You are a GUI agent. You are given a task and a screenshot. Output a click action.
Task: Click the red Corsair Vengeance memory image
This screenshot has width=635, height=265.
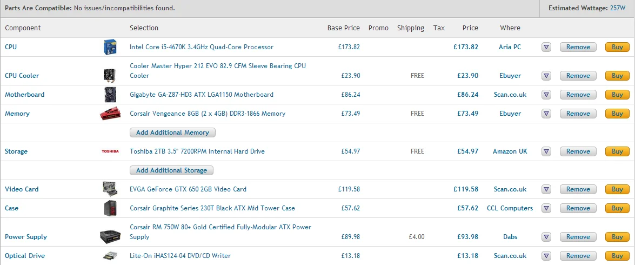(x=110, y=114)
